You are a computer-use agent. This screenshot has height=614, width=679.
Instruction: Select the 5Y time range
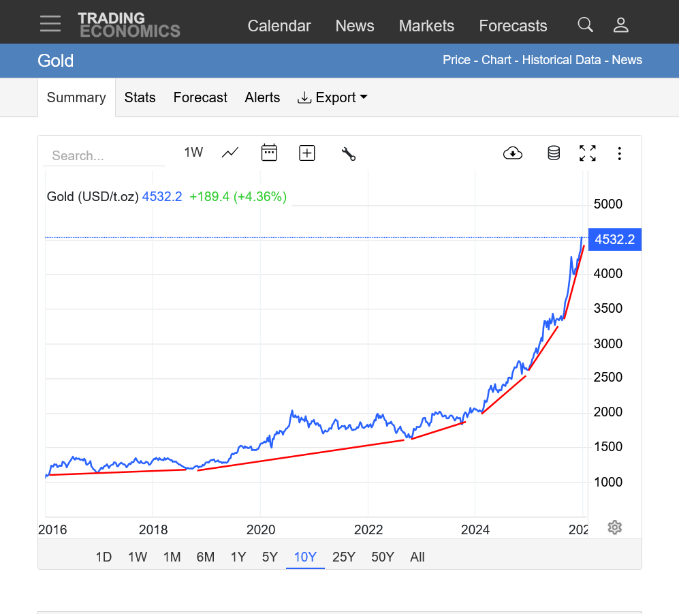270,557
